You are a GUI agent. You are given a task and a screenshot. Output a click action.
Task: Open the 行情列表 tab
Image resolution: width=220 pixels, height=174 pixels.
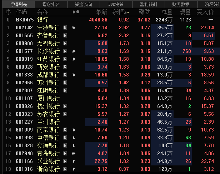[x=19, y=4]
